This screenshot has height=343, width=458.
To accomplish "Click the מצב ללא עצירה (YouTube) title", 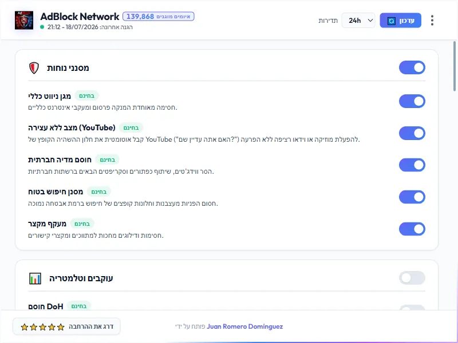I will [72, 127].
